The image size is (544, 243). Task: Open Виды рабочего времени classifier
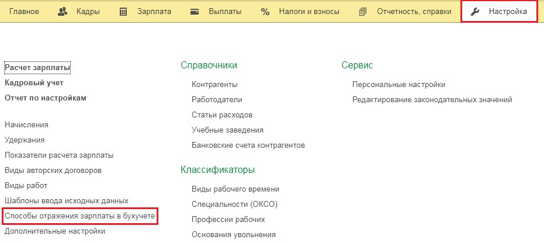pyautogui.click(x=235, y=189)
